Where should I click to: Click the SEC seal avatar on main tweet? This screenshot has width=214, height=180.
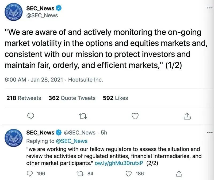[x=13, y=12]
